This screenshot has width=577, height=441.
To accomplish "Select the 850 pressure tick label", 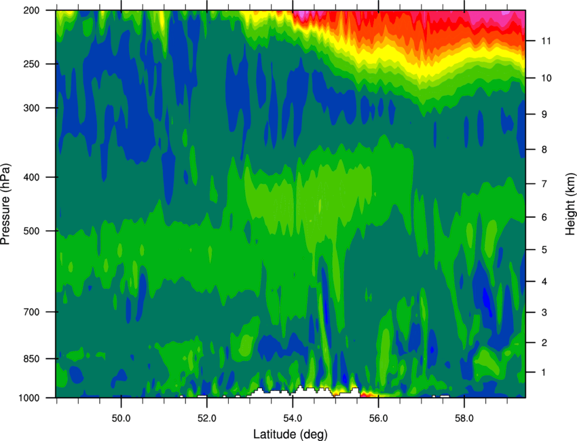I will (31, 359).
